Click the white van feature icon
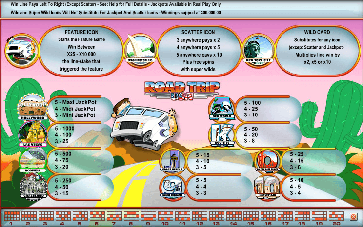This screenshot has height=227, width=363. (x=19, y=49)
